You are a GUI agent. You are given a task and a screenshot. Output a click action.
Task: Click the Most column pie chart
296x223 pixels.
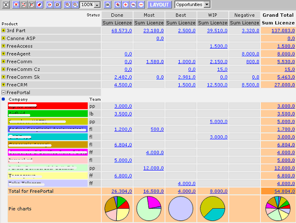coord(149,209)
